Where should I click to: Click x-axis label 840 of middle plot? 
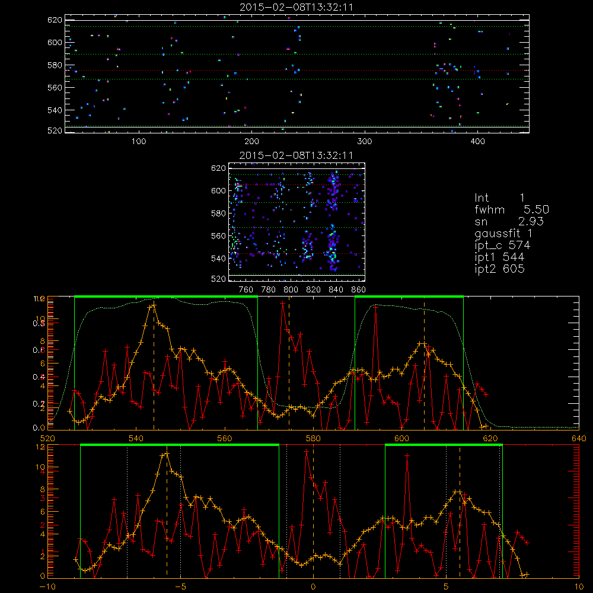pyautogui.click(x=336, y=290)
